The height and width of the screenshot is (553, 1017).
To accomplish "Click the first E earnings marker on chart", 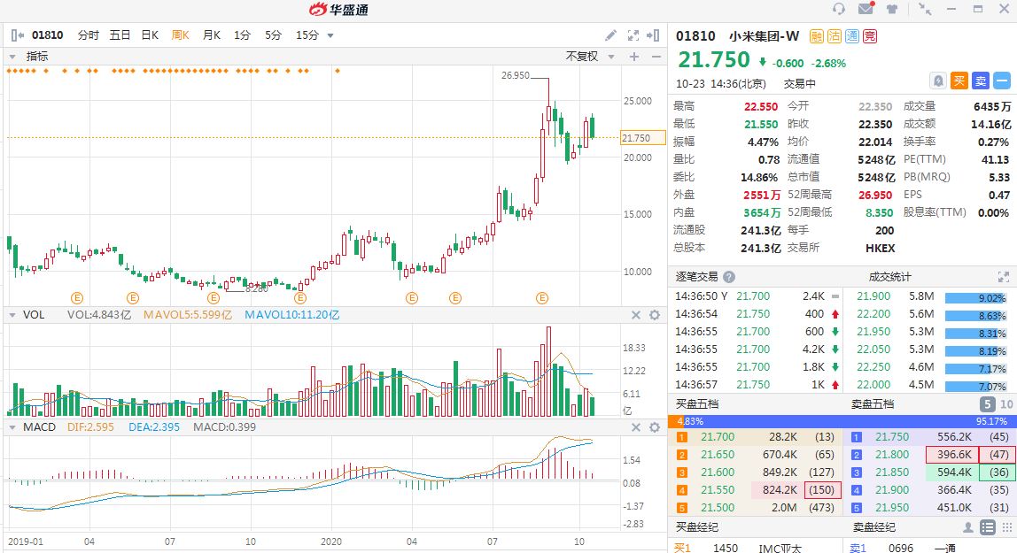I will [77, 298].
